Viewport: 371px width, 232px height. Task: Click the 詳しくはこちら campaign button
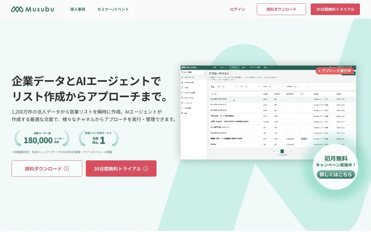pyautogui.click(x=336, y=174)
